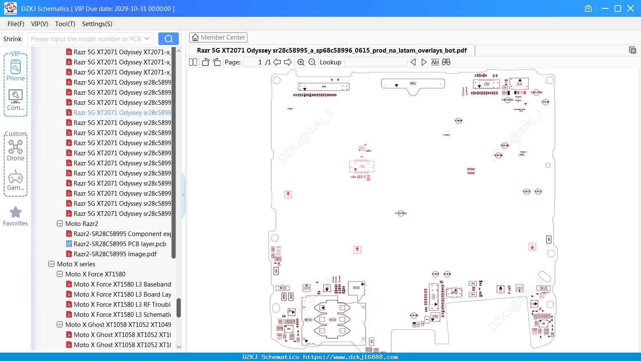Collapse the left panel using the splitter handle
The image size is (641, 361).
183,195
